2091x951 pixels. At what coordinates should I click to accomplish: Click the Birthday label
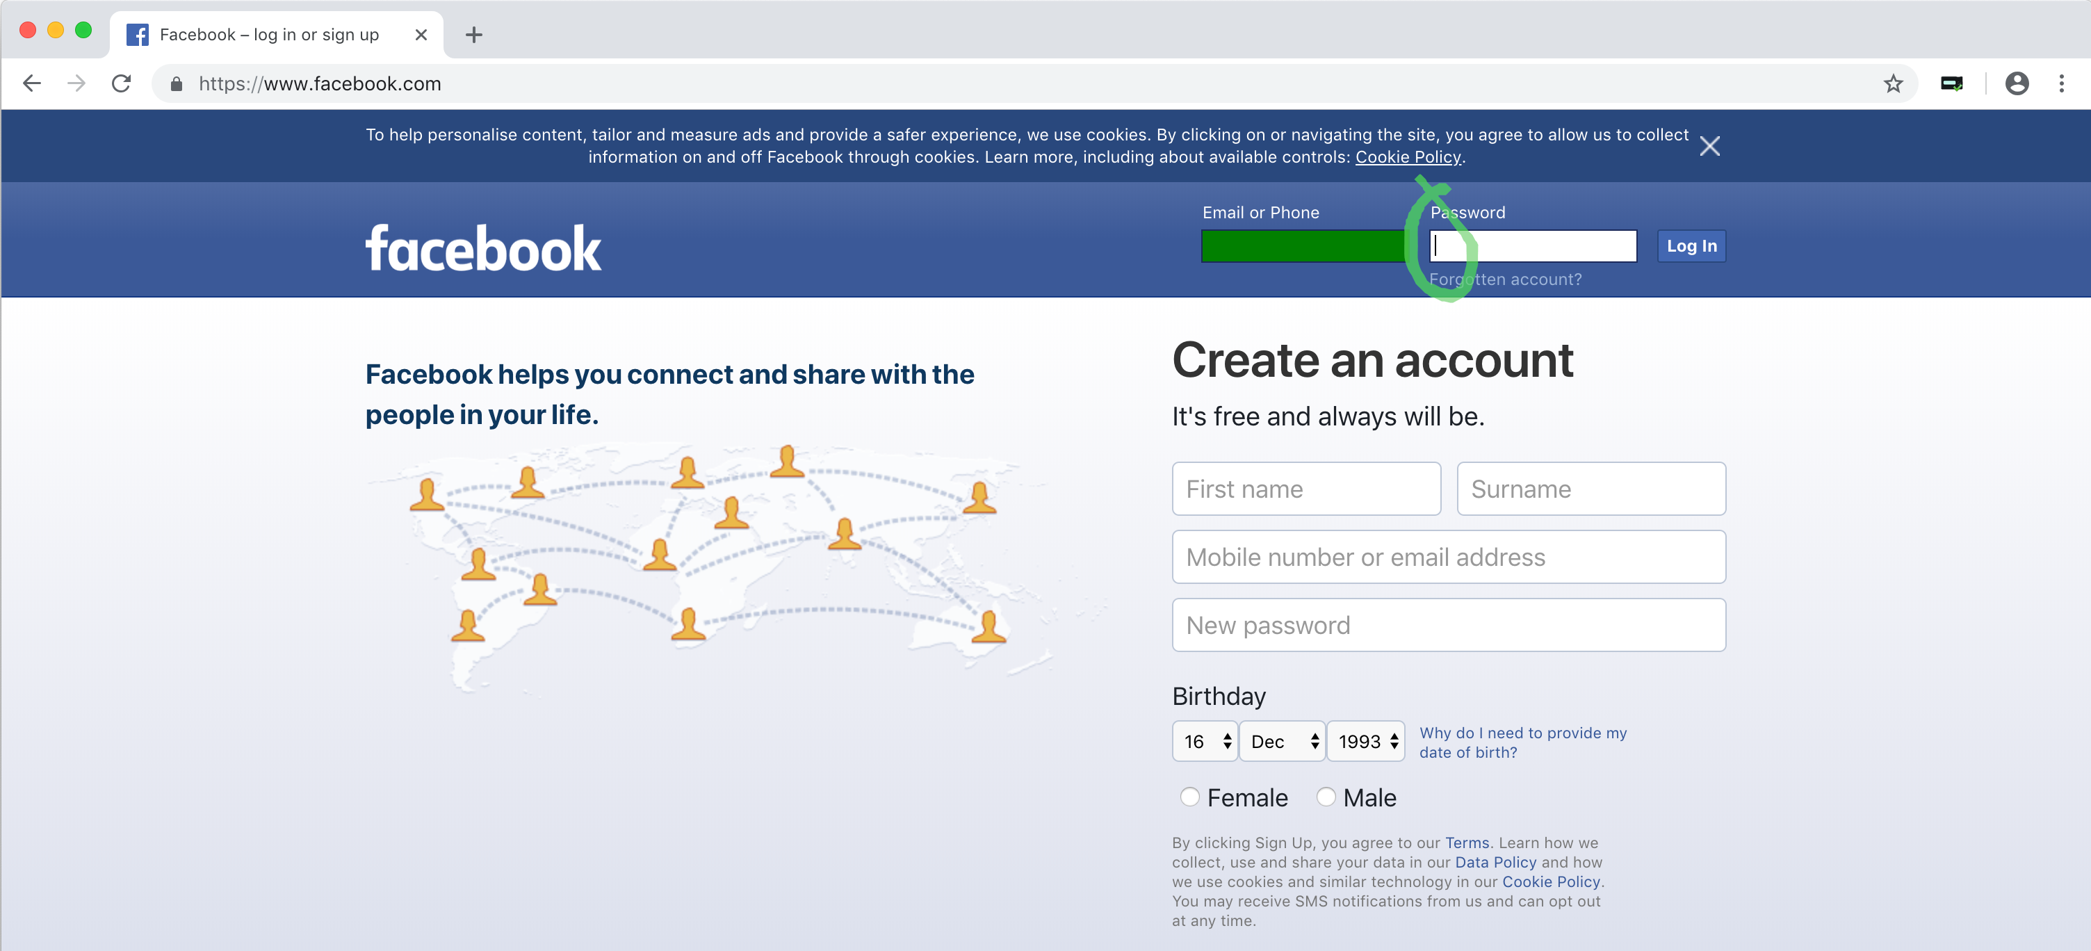1219,696
